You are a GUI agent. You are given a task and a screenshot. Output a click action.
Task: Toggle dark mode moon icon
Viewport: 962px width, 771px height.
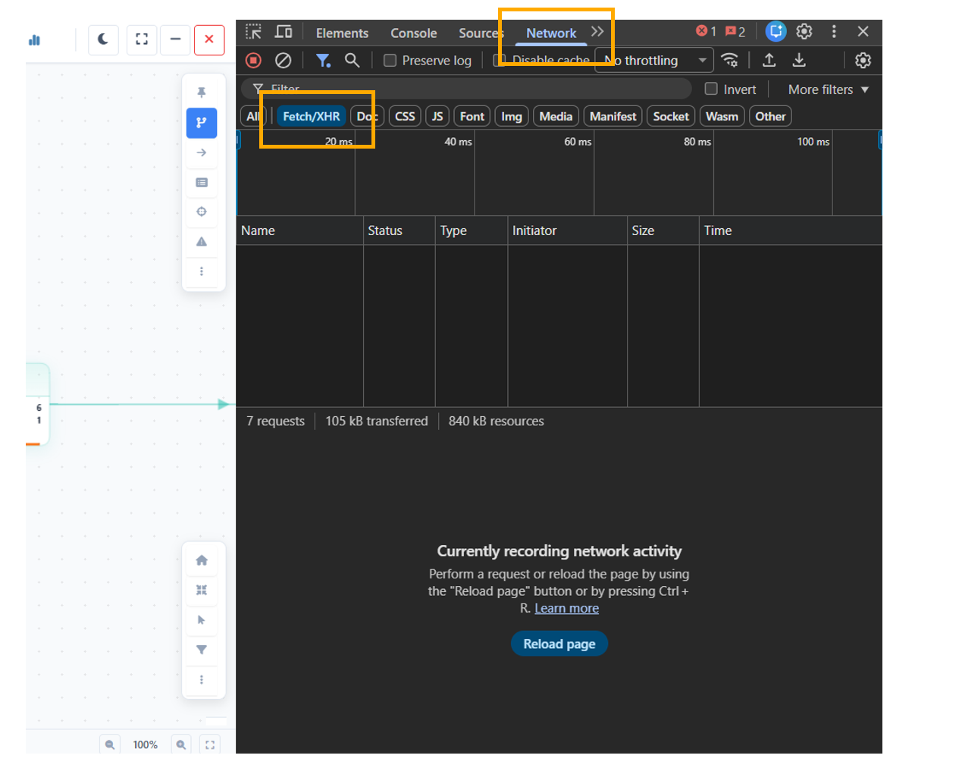(x=103, y=39)
